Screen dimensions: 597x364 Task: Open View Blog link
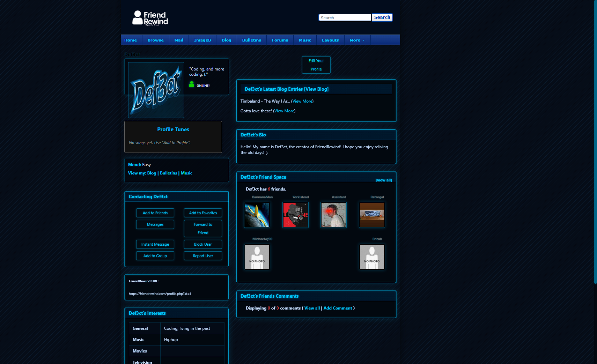coord(316,89)
